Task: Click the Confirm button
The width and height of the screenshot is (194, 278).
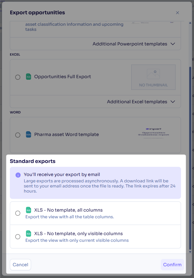Action: 172,265
